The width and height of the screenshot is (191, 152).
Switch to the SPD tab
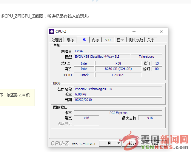pos(108,40)
